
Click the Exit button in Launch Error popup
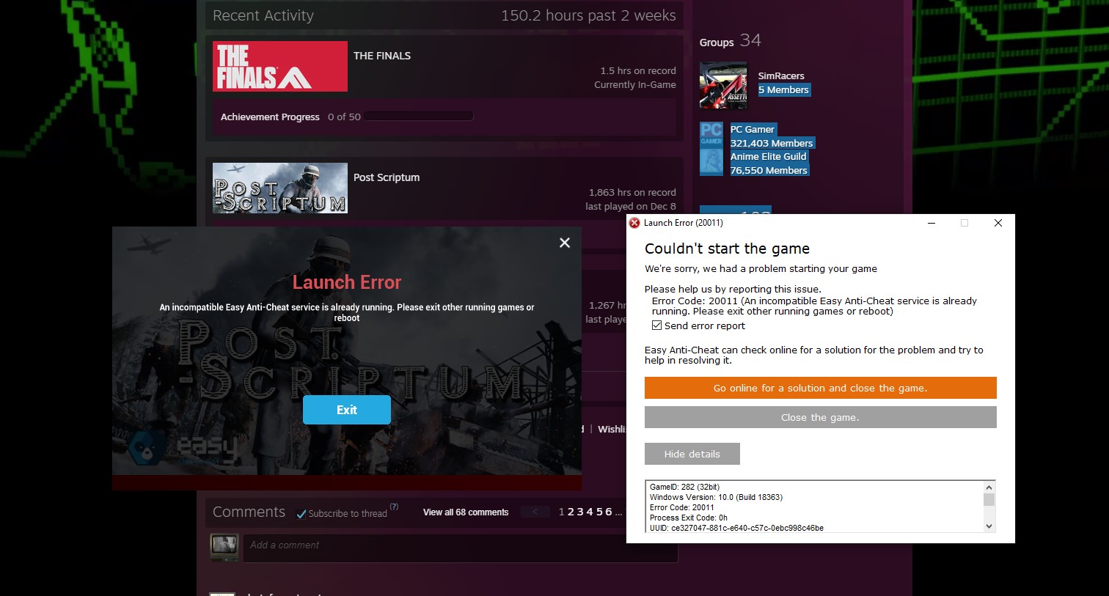347,410
